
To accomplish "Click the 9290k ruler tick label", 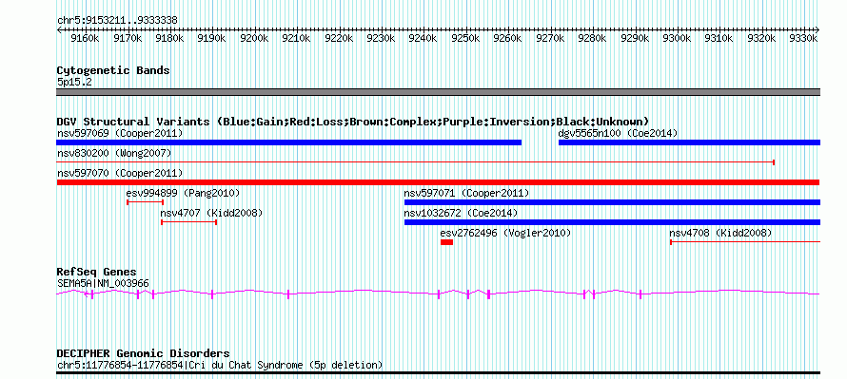I will pos(635,39).
